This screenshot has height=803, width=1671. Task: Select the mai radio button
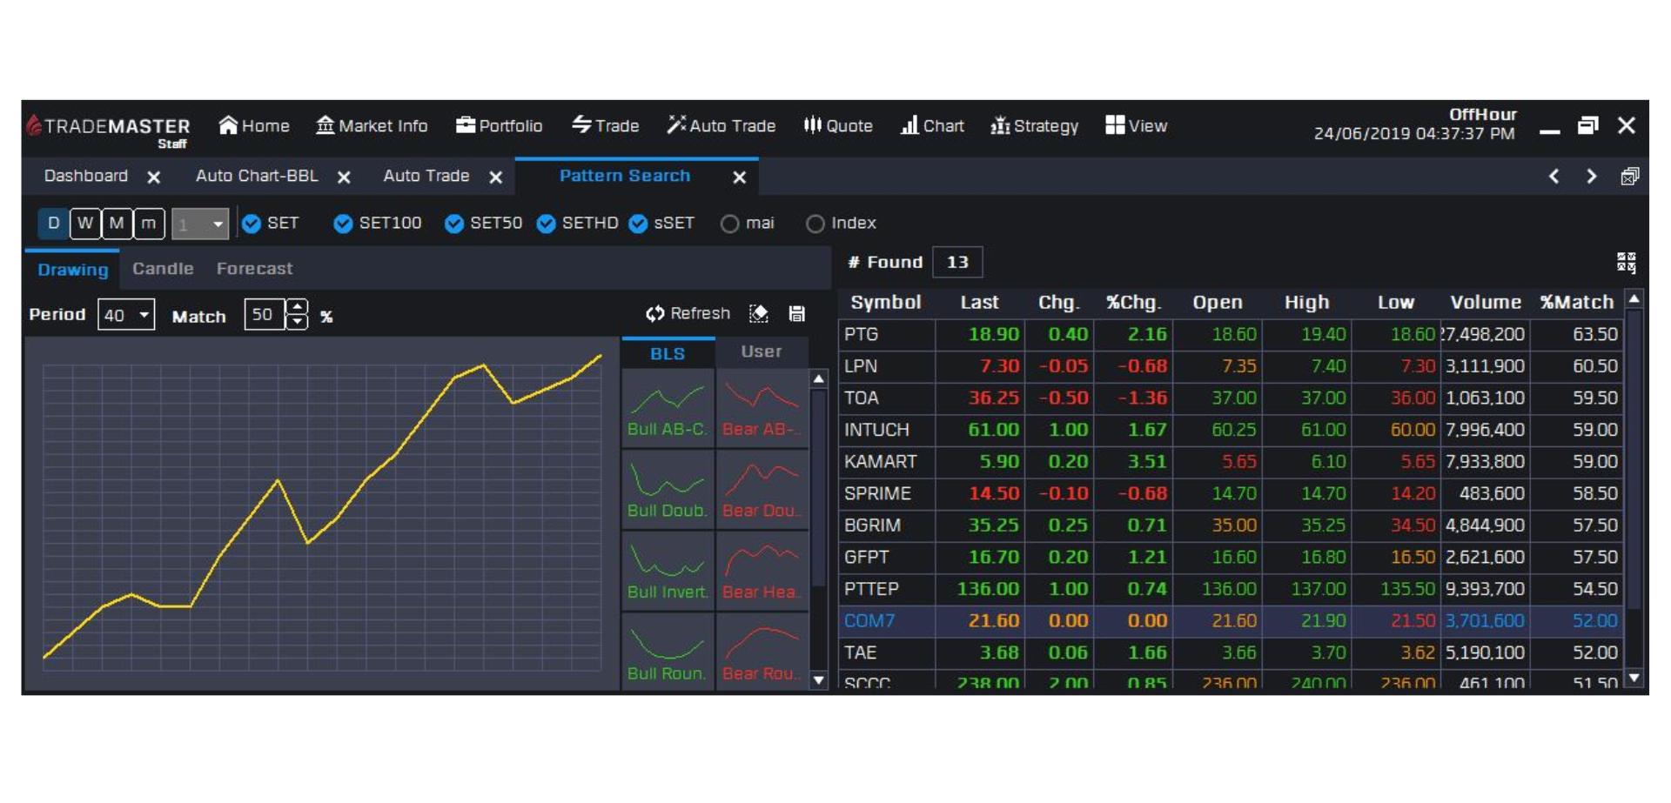tap(729, 224)
